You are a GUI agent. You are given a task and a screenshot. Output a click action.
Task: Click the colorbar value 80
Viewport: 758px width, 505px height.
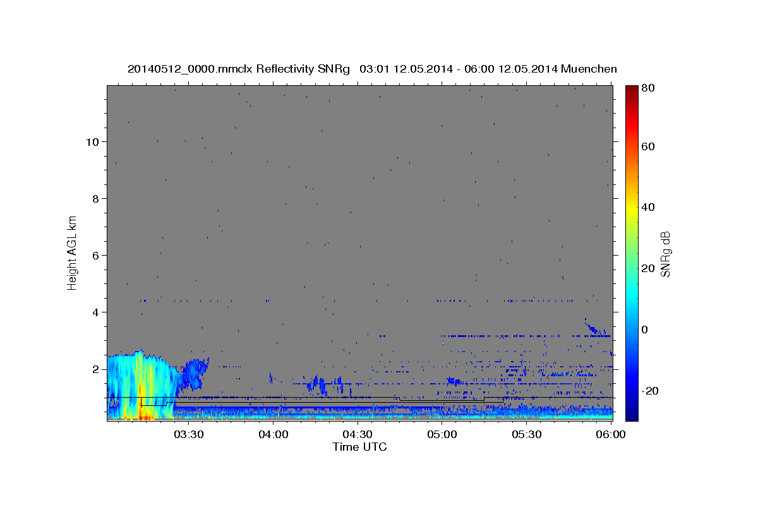tap(647, 88)
